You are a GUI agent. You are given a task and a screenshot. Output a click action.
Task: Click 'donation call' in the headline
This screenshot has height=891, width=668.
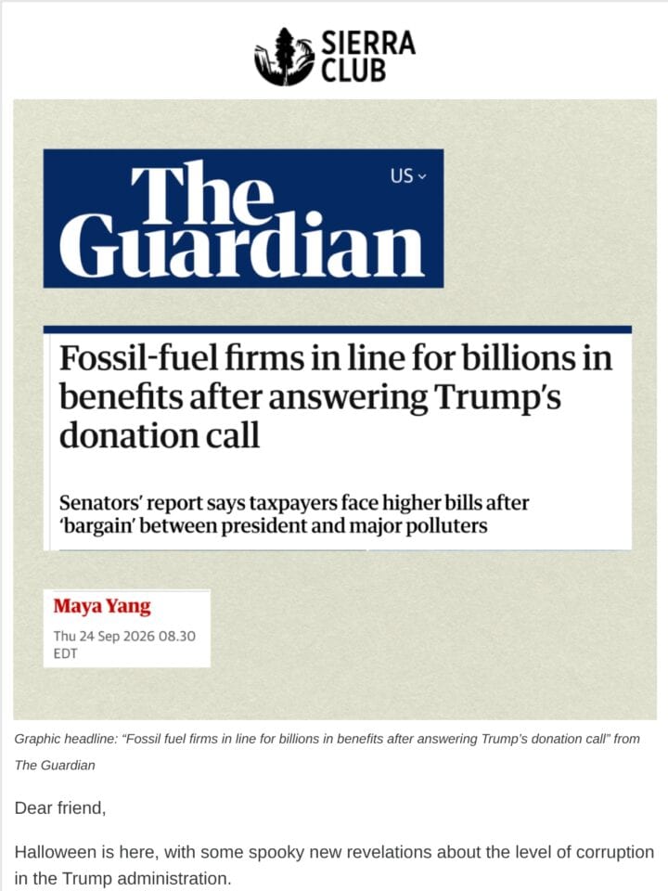click(x=160, y=435)
